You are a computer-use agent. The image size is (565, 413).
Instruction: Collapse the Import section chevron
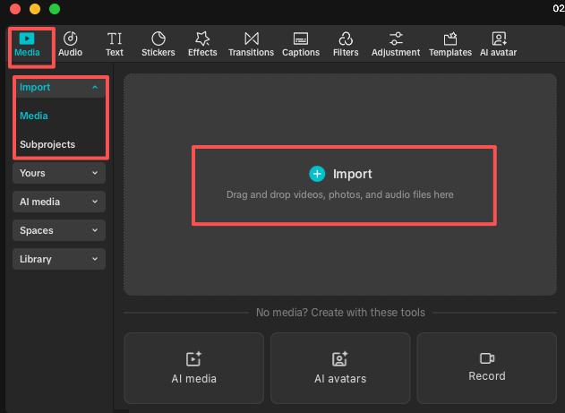95,87
